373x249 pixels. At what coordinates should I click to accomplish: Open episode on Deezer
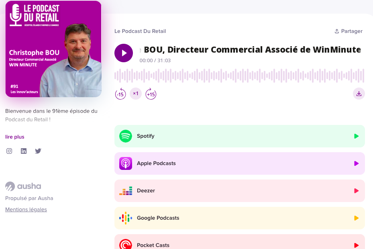[239, 191]
